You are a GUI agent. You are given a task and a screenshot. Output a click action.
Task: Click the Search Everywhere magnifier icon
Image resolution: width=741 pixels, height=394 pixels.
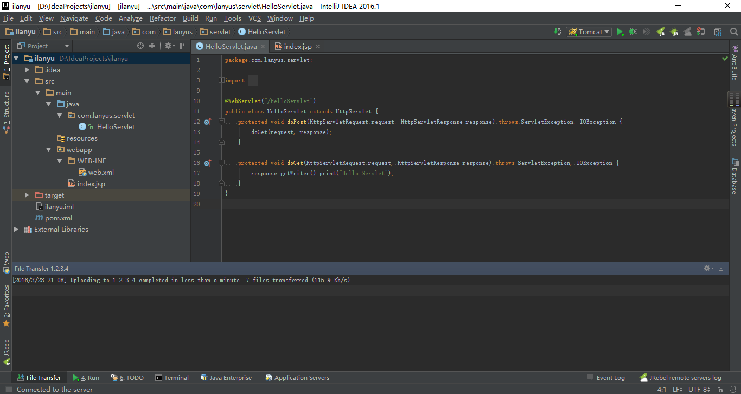(734, 32)
